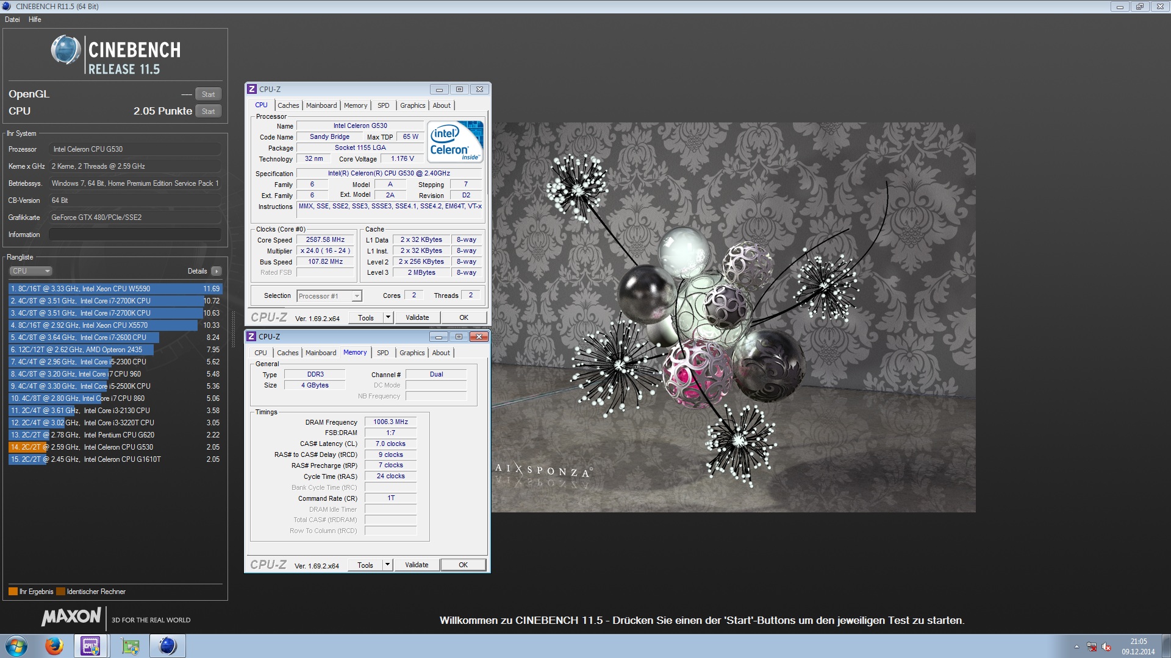1171x658 pixels.
Task: Select the AMD Opteron 2435 ranking row
Action: 115,350
